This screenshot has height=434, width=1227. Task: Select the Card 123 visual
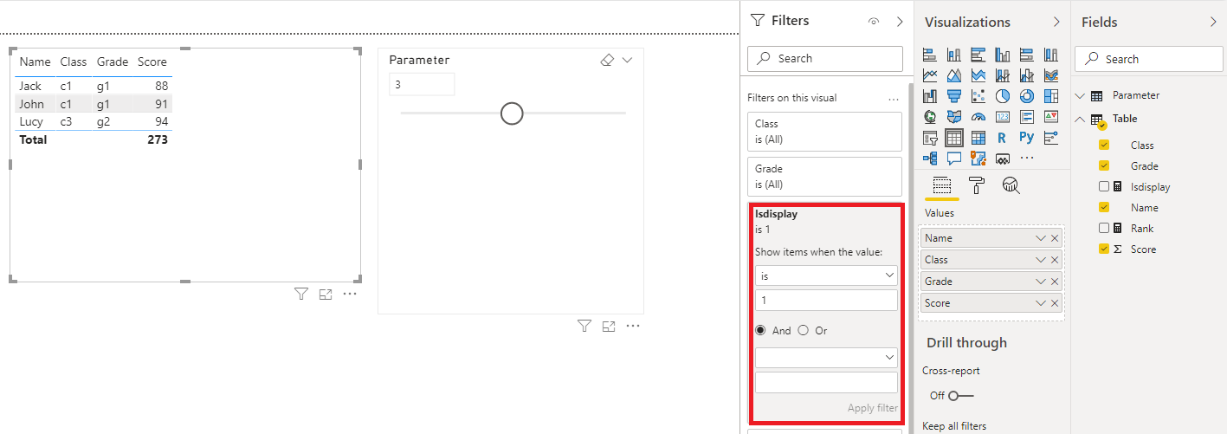[1003, 117]
